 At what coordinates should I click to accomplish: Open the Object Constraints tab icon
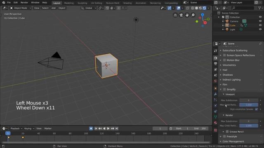[x=215, y=111]
